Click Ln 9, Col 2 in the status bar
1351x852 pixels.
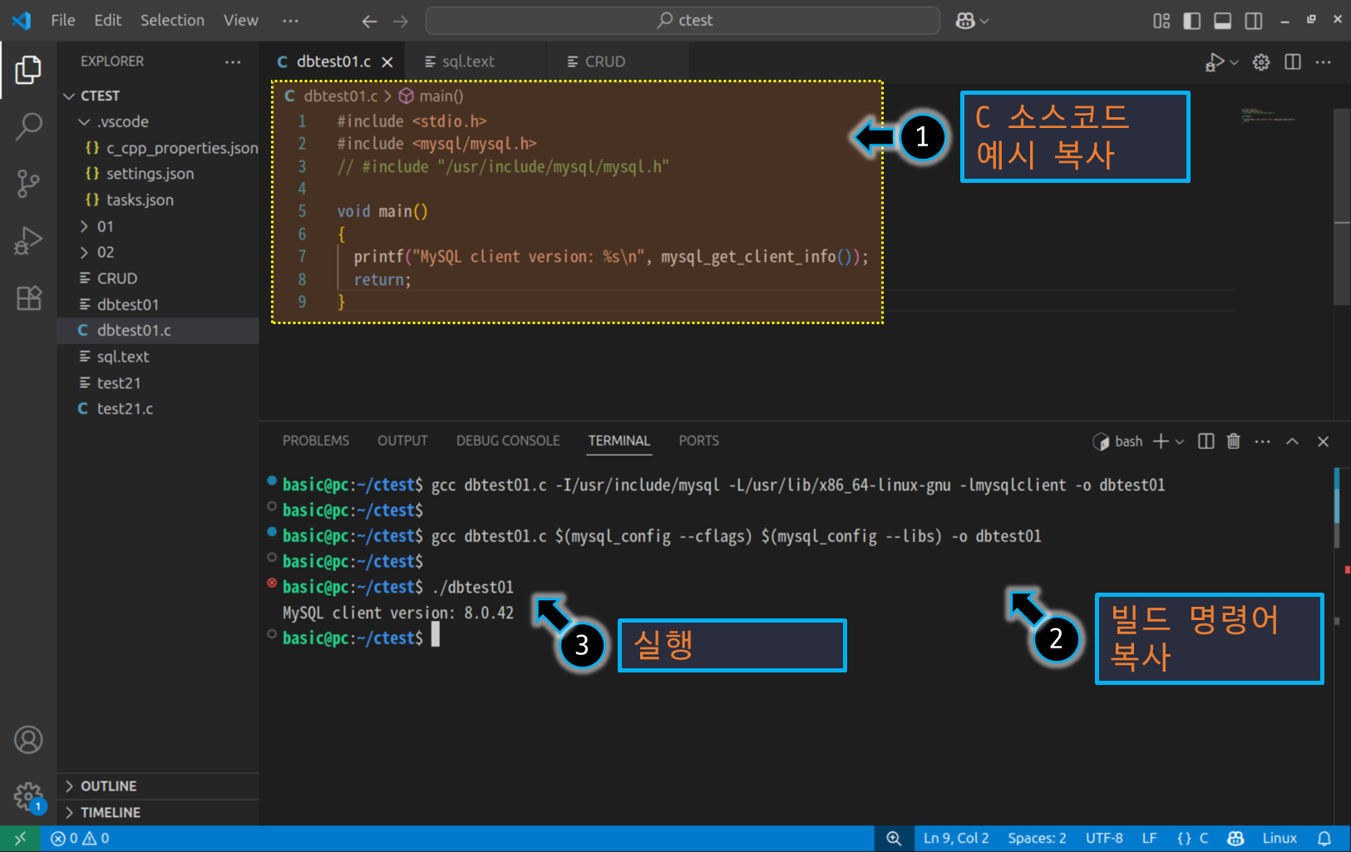click(956, 839)
